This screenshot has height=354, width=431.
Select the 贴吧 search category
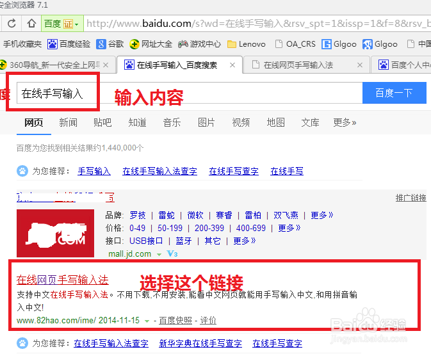tap(102, 122)
